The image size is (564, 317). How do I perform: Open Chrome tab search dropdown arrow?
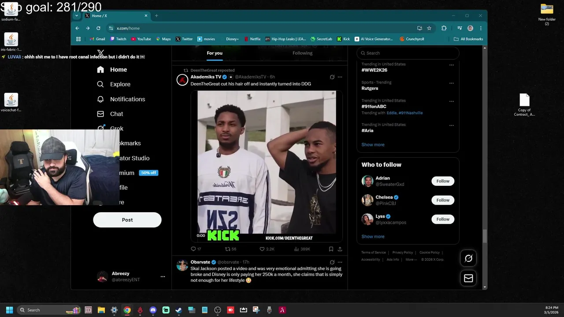77,16
